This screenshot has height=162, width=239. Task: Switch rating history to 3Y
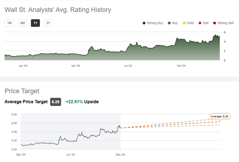48,23
